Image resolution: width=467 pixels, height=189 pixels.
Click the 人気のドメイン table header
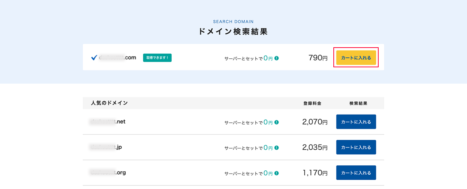(110, 103)
